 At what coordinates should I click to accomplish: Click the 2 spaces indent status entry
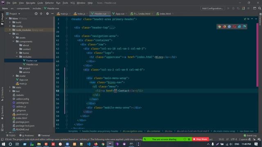[x=243, y=139]
